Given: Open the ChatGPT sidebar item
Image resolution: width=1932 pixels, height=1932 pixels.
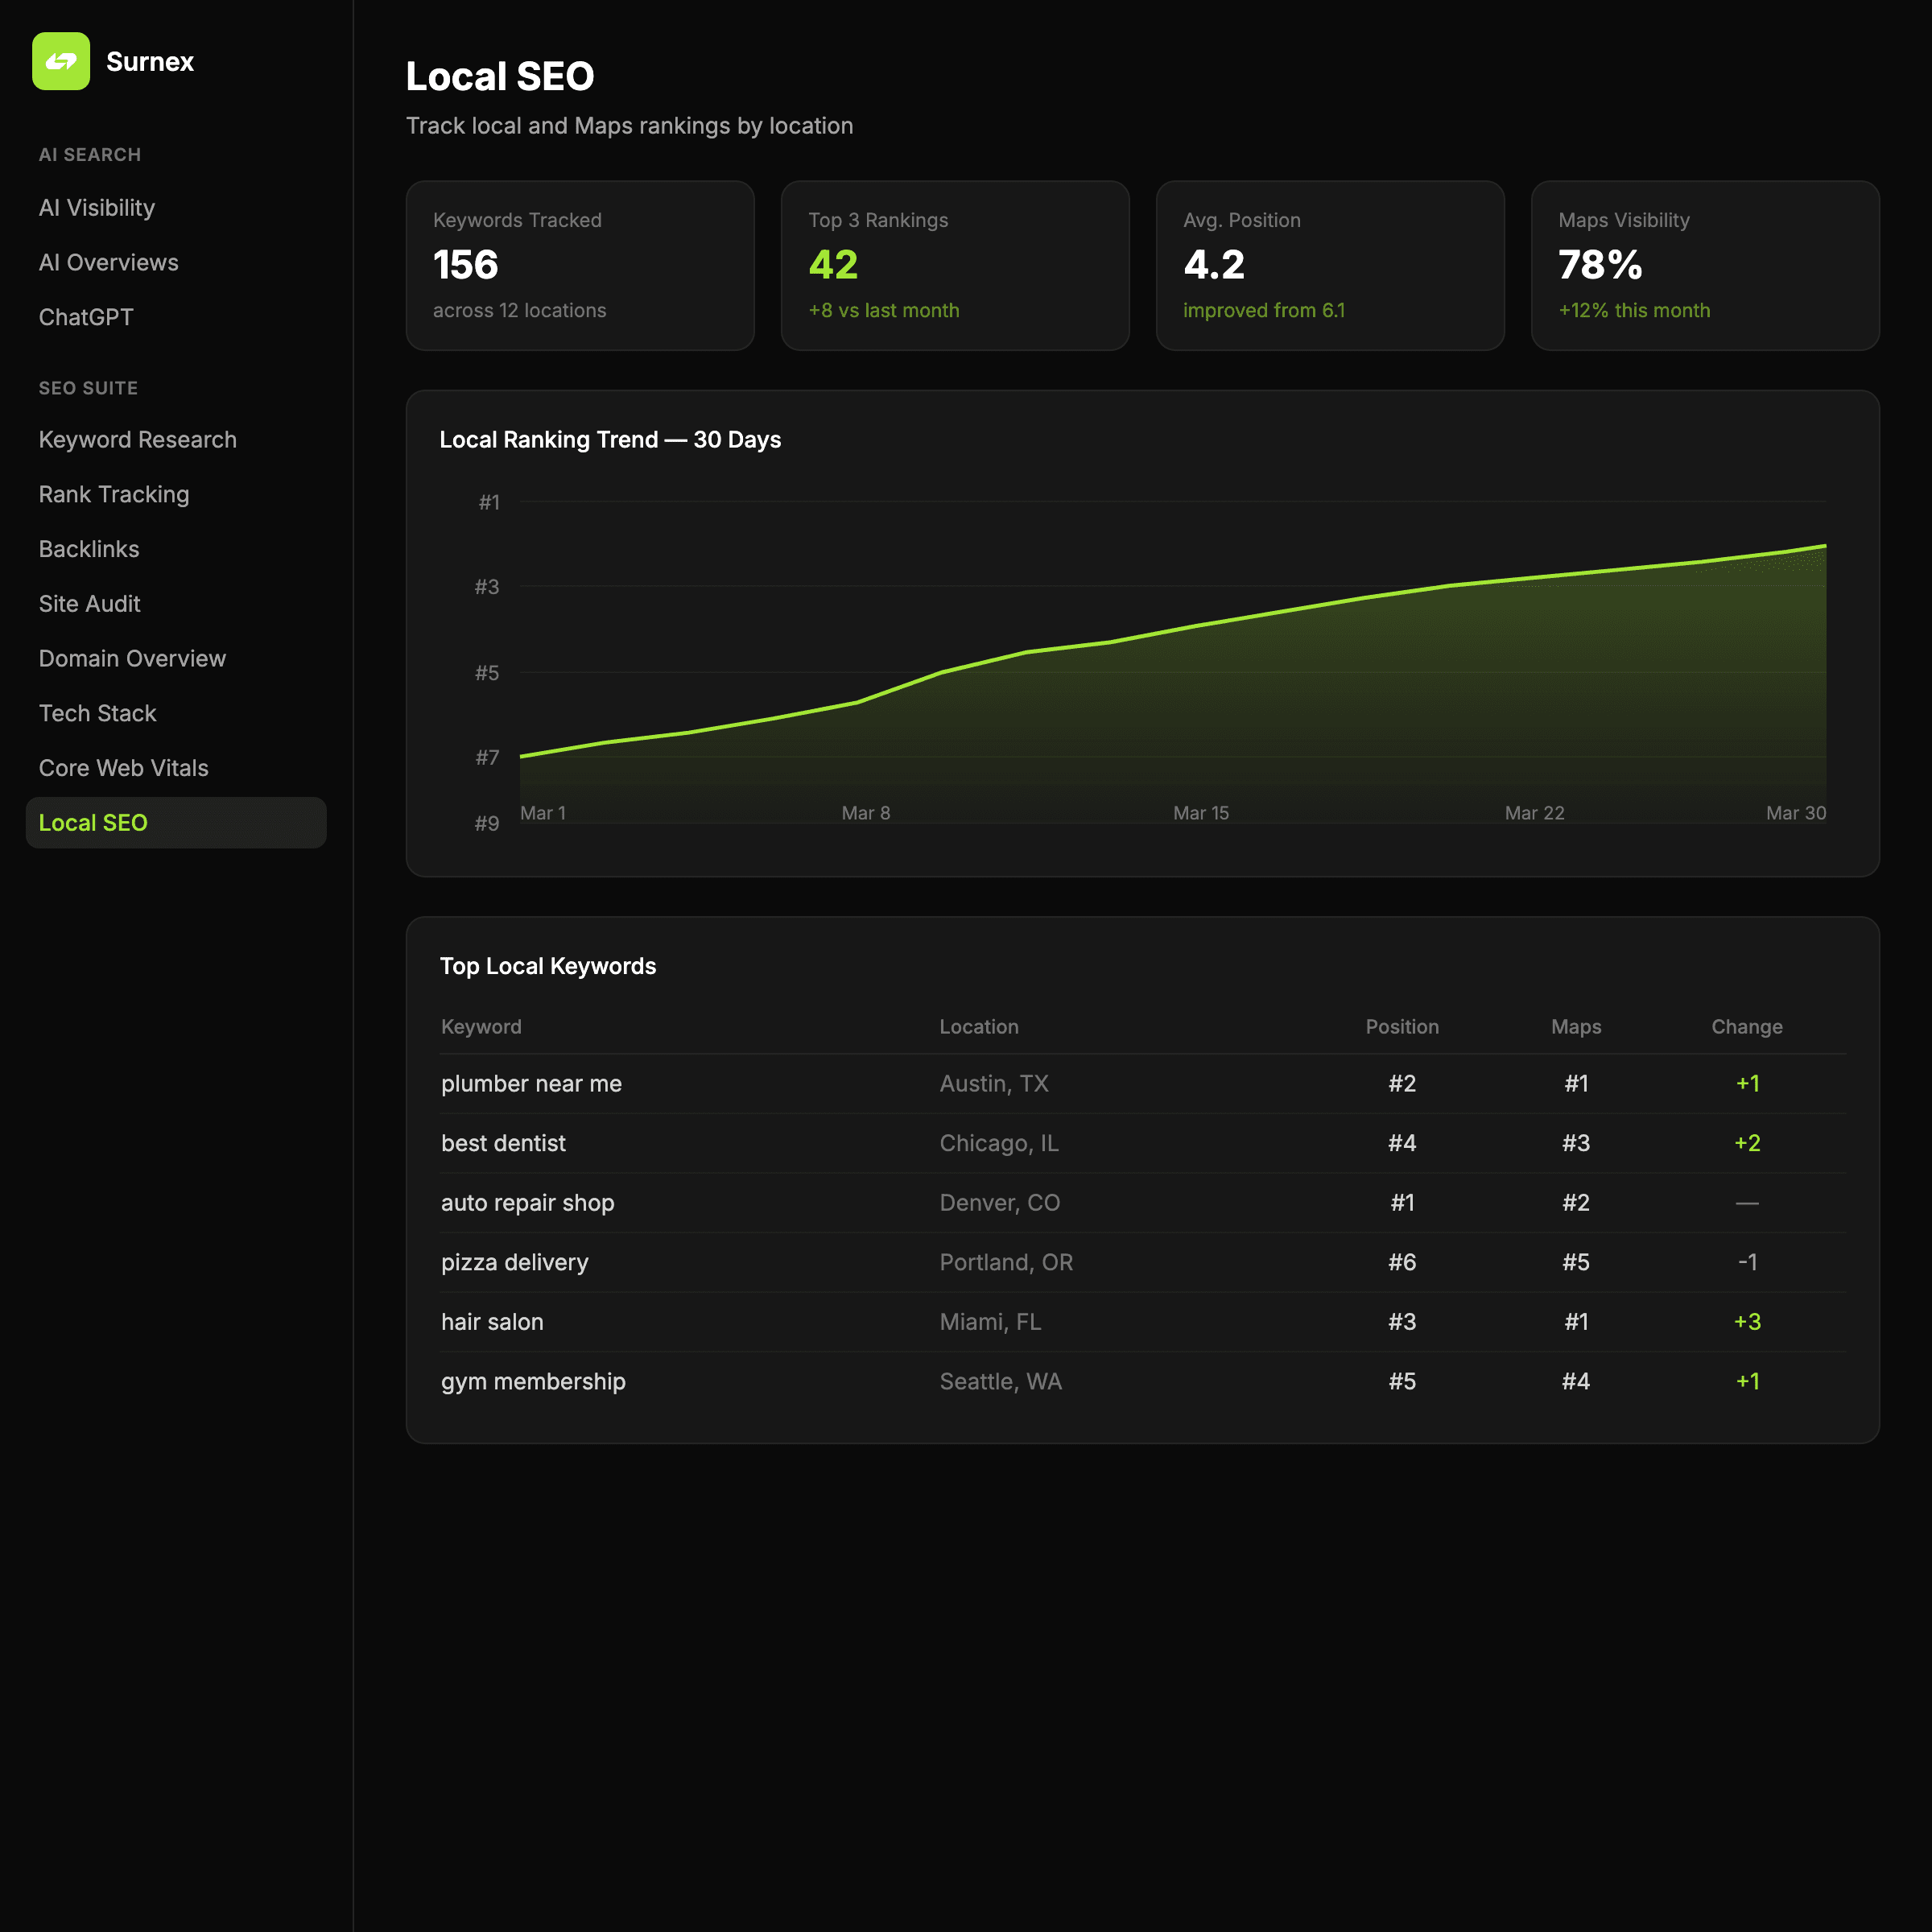Looking at the screenshot, I should point(86,317).
